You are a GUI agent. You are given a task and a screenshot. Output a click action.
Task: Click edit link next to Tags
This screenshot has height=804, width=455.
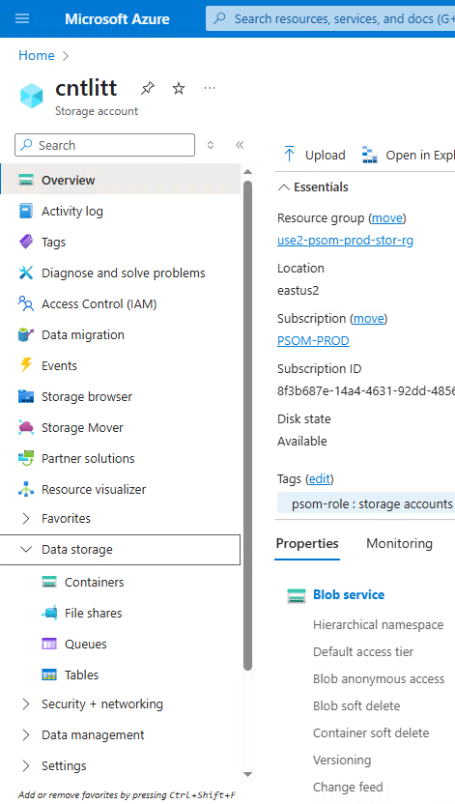click(319, 479)
